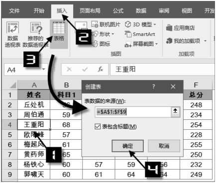The image size is (216, 183).
Task: Open the 页面布局 tab
Action: (x=90, y=11)
